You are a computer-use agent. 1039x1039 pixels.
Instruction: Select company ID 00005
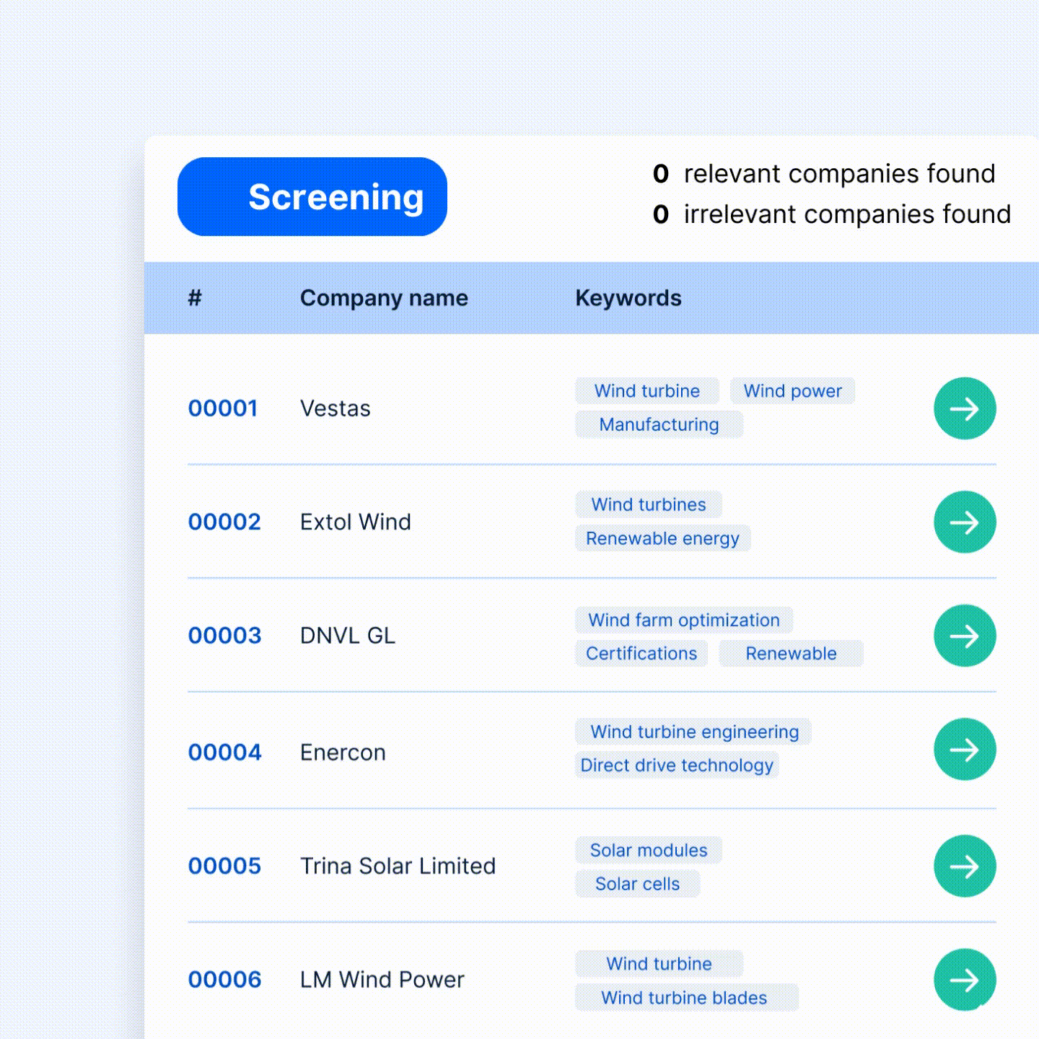pyautogui.click(x=224, y=866)
